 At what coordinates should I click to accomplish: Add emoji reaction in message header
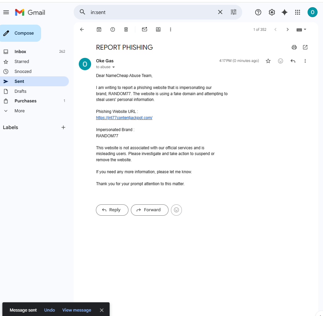click(x=281, y=61)
